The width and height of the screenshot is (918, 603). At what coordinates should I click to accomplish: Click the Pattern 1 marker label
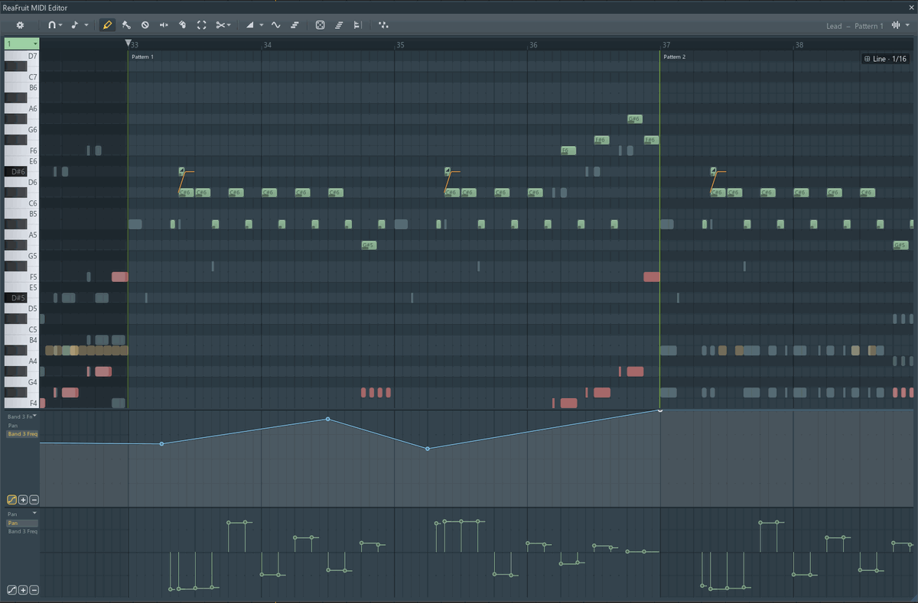click(142, 57)
